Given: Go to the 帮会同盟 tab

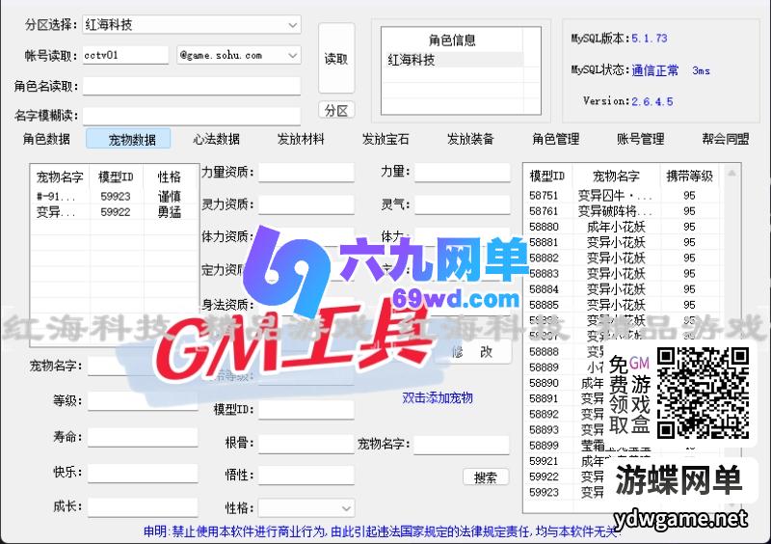Looking at the screenshot, I should pyautogui.click(x=726, y=139).
